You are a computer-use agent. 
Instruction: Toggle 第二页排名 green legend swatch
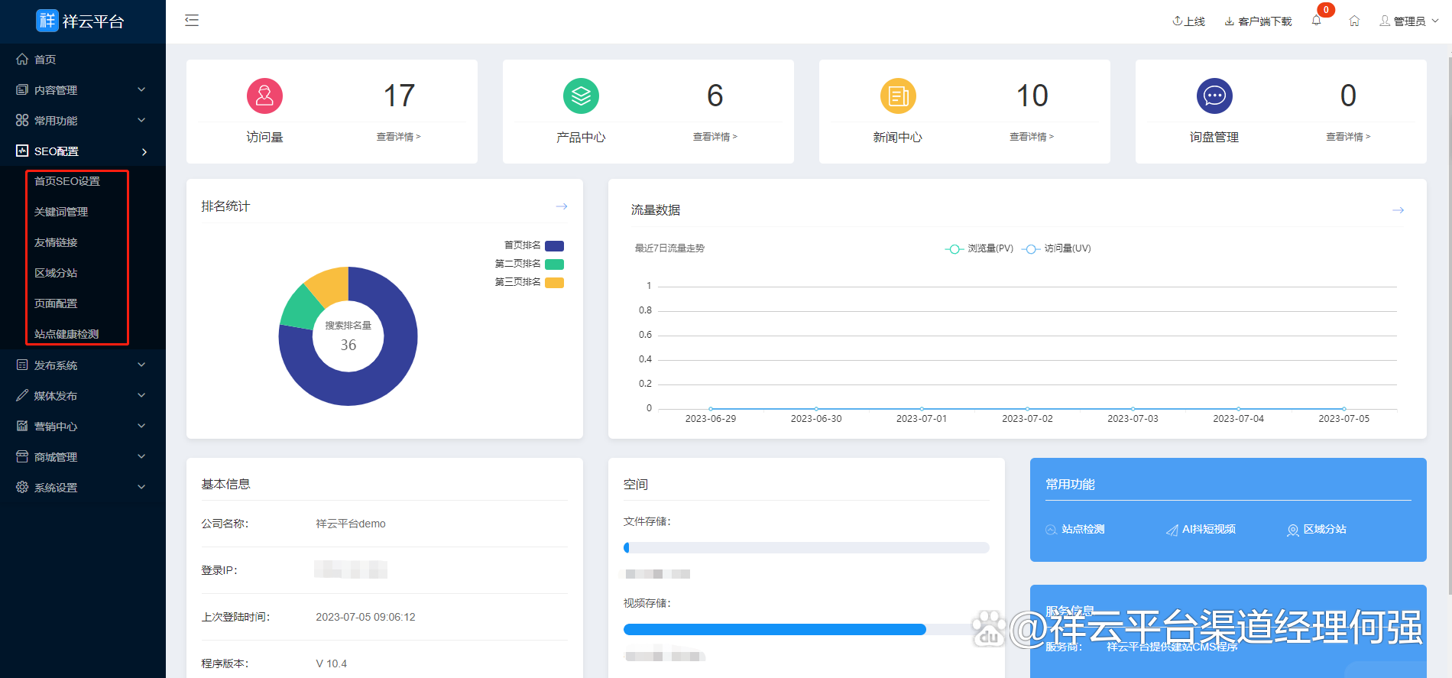554,264
